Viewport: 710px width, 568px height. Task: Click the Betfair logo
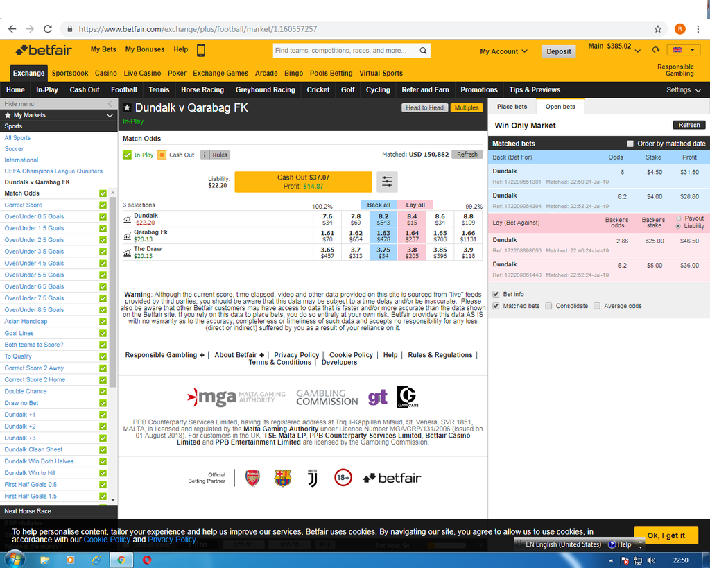pyautogui.click(x=44, y=50)
